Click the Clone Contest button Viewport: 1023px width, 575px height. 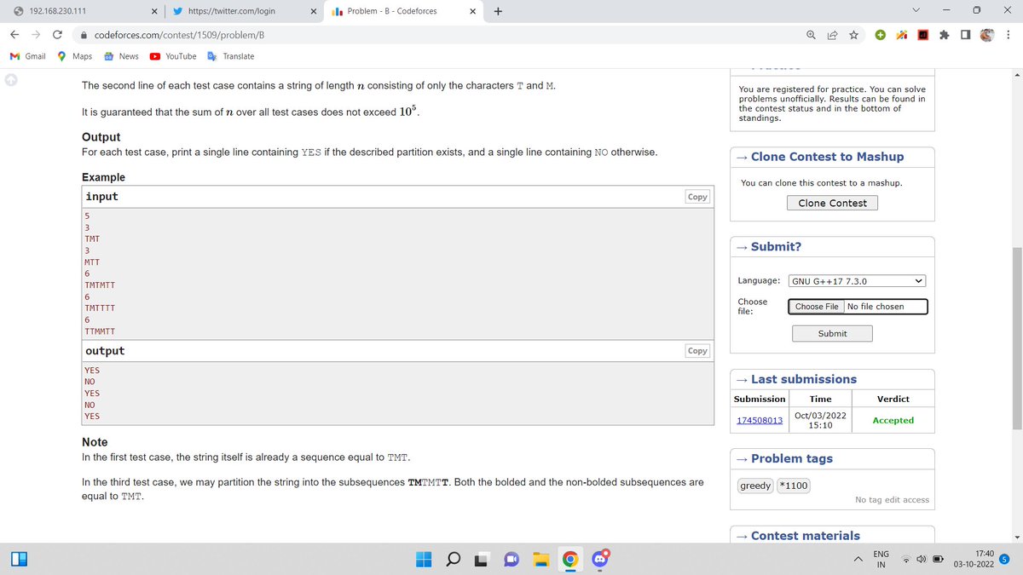[x=832, y=203]
